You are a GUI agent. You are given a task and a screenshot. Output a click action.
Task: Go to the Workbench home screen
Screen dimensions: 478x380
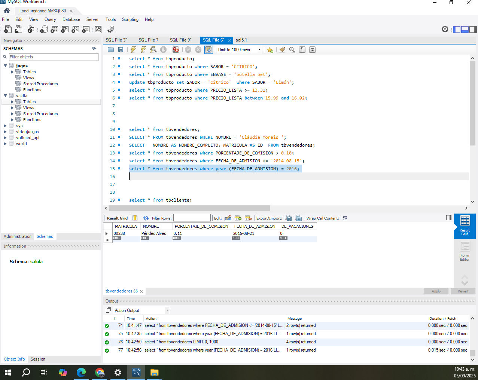point(7,10)
